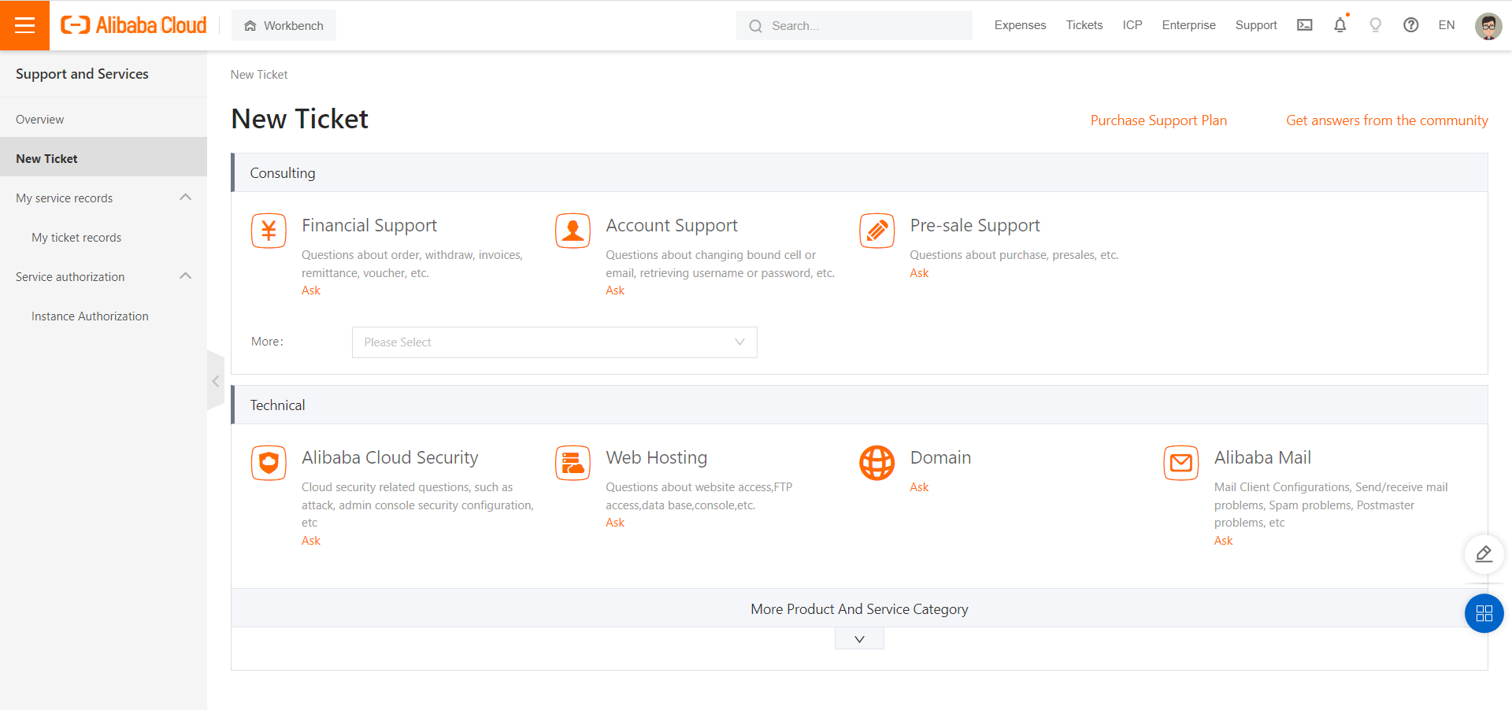The image size is (1512, 710).
Task: Click the lightbulb tips icon
Action: click(1376, 25)
